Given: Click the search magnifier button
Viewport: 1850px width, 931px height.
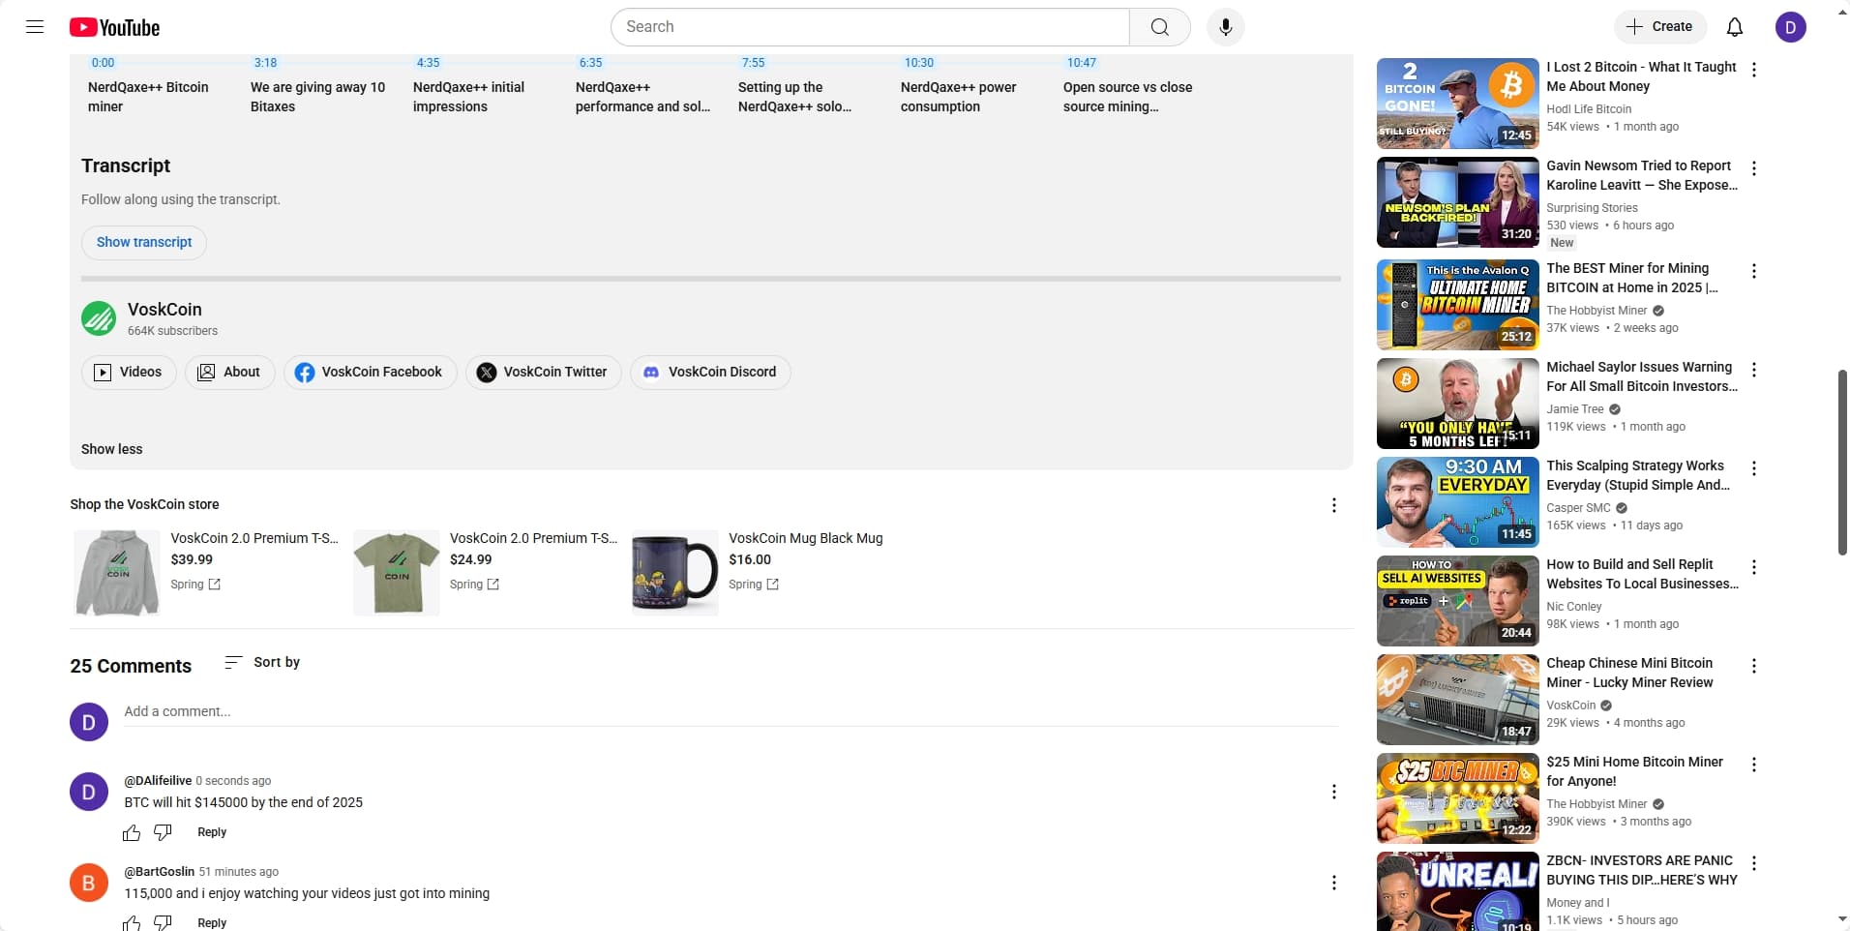Looking at the screenshot, I should pyautogui.click(x=1159, y=27).
